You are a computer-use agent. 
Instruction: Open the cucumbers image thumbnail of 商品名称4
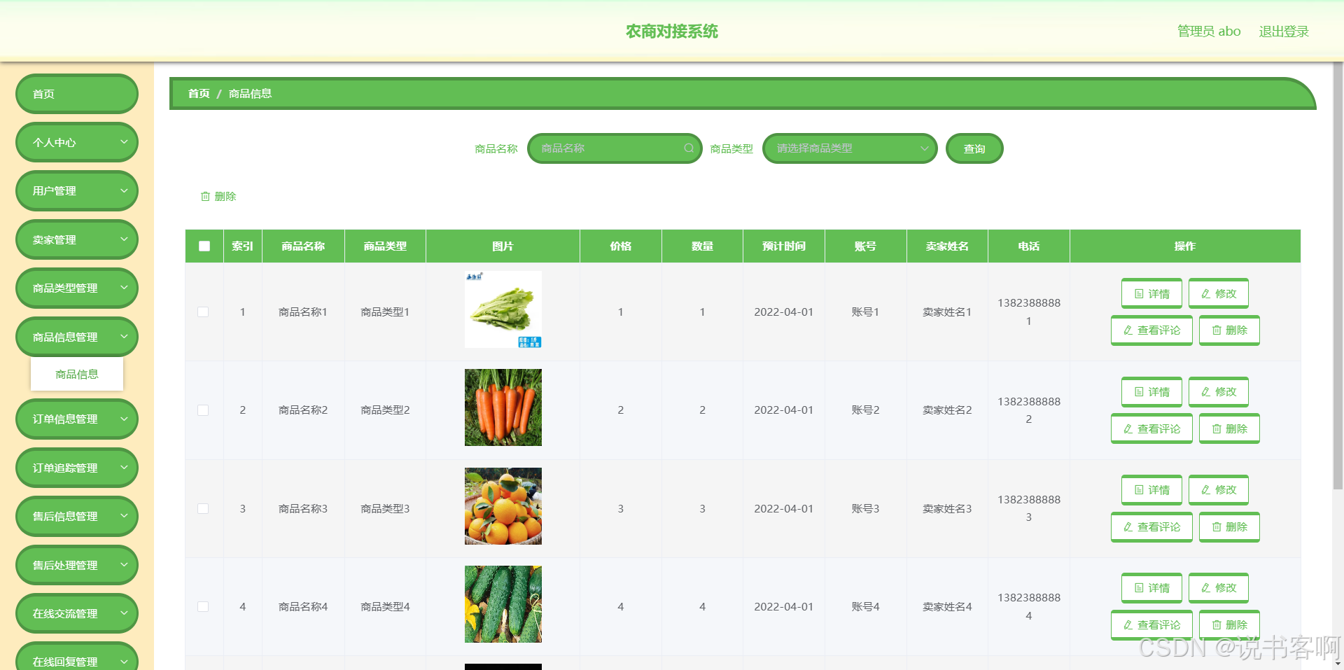(x=503, y=604)
